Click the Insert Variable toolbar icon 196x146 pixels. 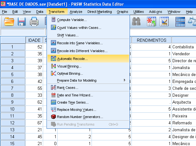(x=164, y=21)
